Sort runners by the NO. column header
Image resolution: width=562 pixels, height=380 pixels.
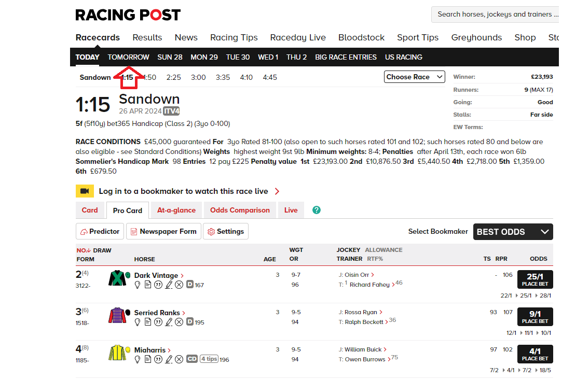point(84,250)
